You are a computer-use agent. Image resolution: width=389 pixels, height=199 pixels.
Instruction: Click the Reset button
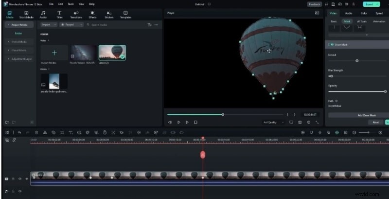pos(375,122)
